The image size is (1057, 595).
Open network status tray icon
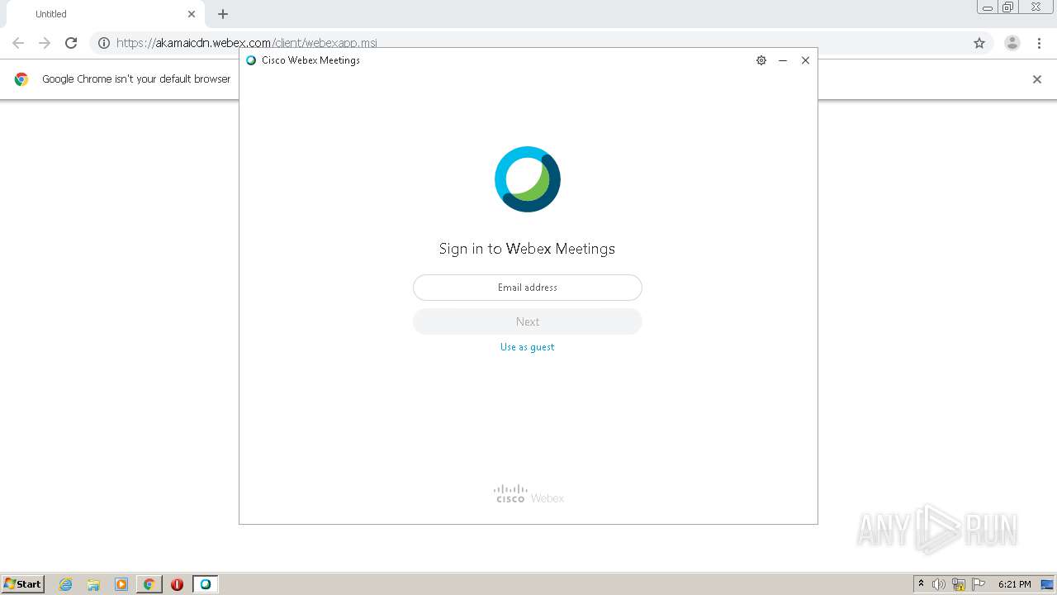(959, 584)
